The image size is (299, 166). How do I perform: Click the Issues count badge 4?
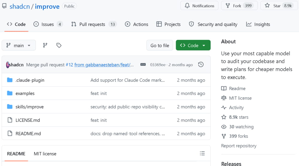pyautogui.click(x=60, y=24)
